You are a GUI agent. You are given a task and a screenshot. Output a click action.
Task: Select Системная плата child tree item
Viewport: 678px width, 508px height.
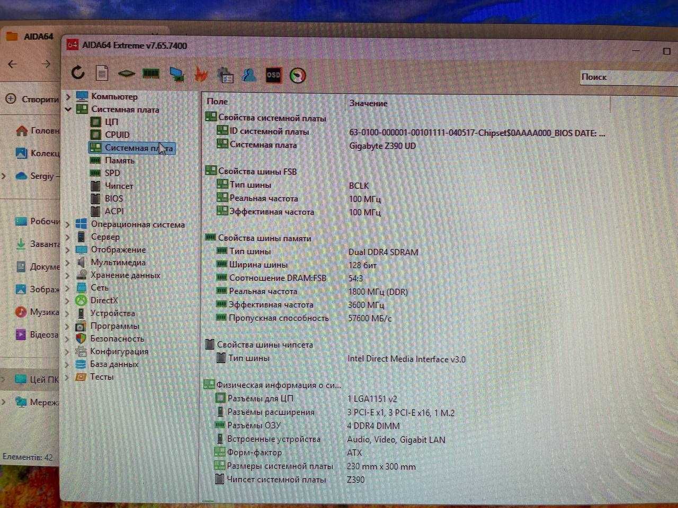point(131,148)
